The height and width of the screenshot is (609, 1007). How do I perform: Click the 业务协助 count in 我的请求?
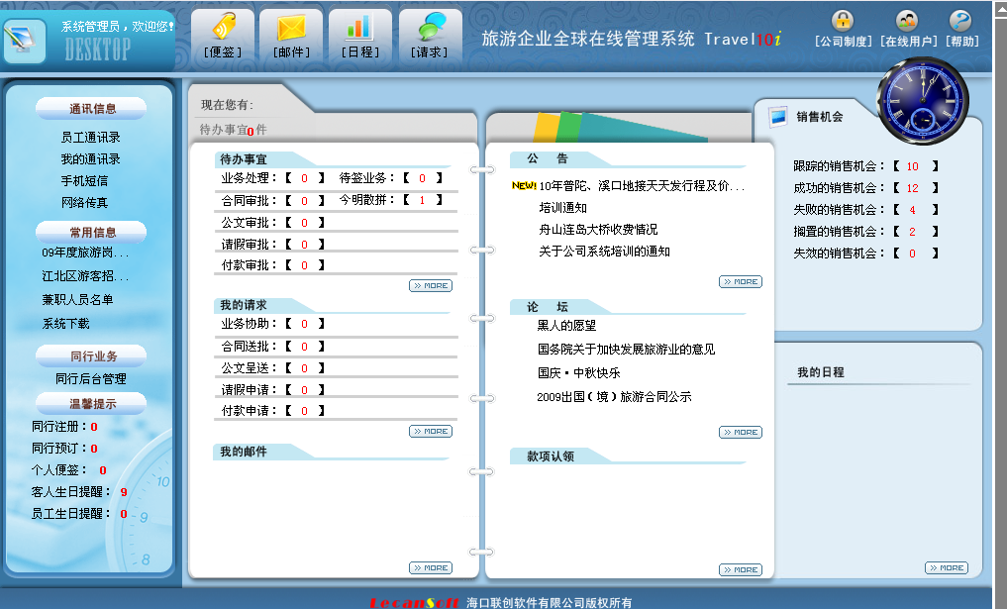click(x=304, y=325)
